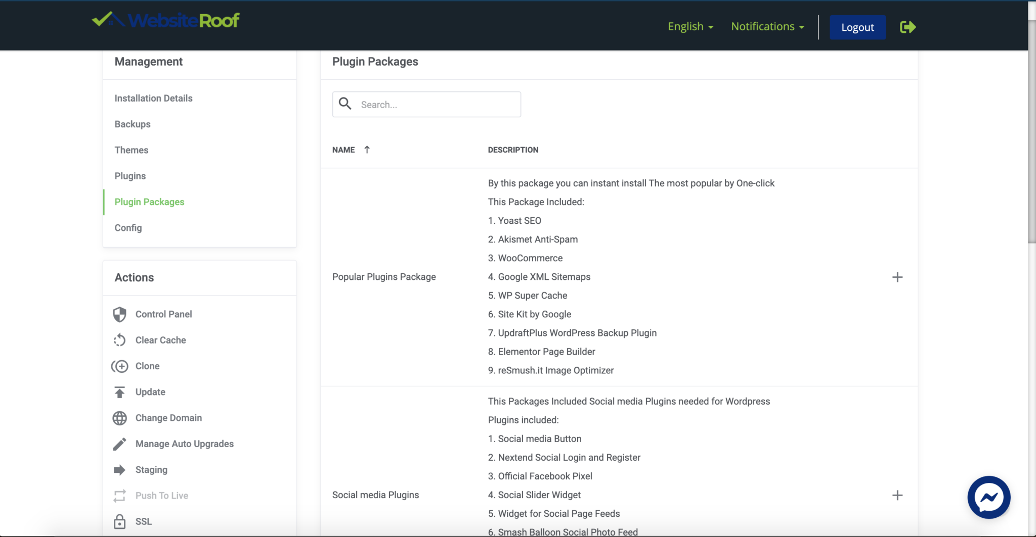Click the NAME column sort arrow

click(x=367, y=150)
